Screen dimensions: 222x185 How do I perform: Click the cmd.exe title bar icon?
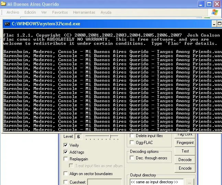(x=7, y=24)
